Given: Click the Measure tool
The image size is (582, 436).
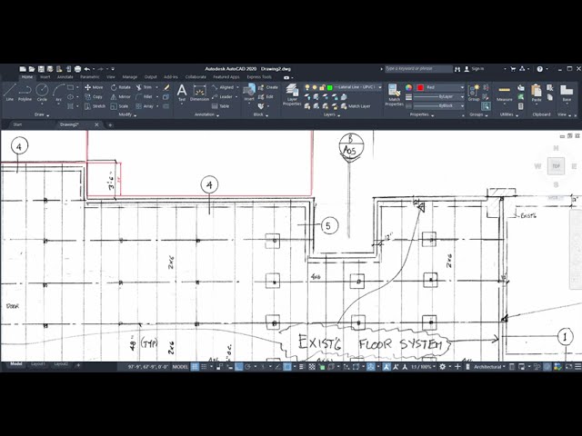Looking at the screenshot, I should pos(505,94).
